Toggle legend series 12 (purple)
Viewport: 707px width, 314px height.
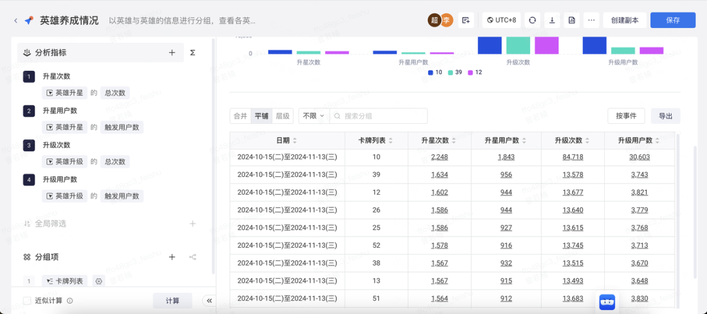click(x=475, y=72)
